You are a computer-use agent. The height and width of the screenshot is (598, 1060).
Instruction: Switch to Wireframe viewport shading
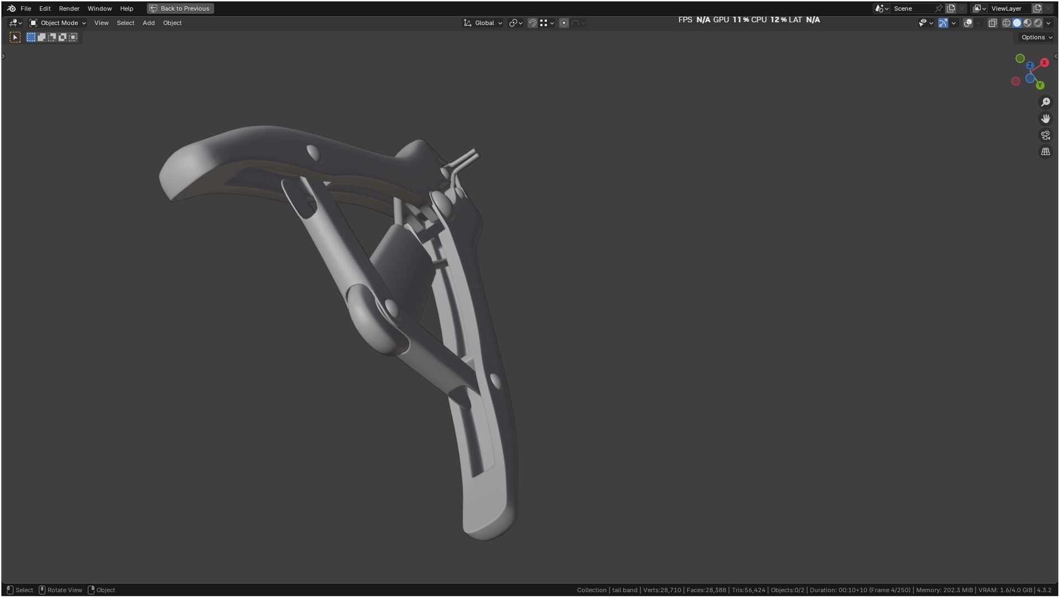[x=1006, y=23]
